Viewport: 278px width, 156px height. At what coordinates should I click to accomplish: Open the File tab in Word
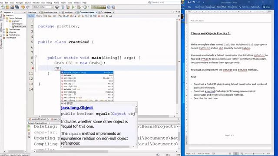[189, 7]
